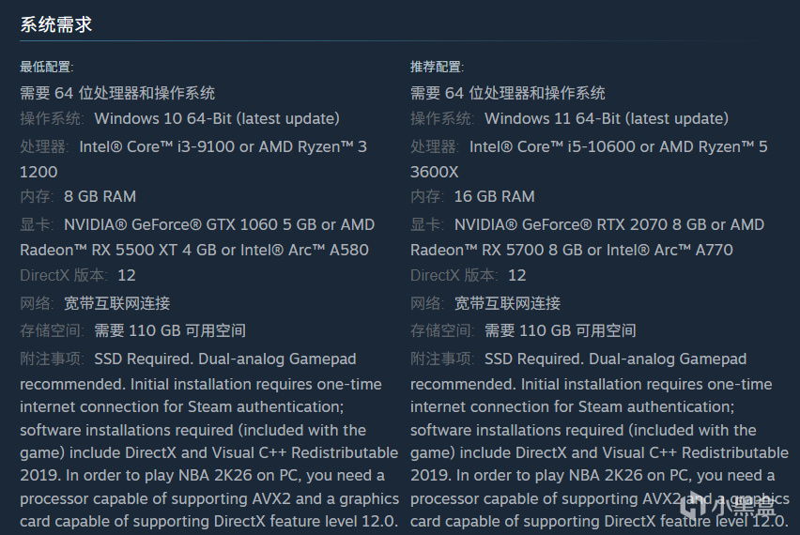Click minimum 操作系统 label

(x=52, y=119)
